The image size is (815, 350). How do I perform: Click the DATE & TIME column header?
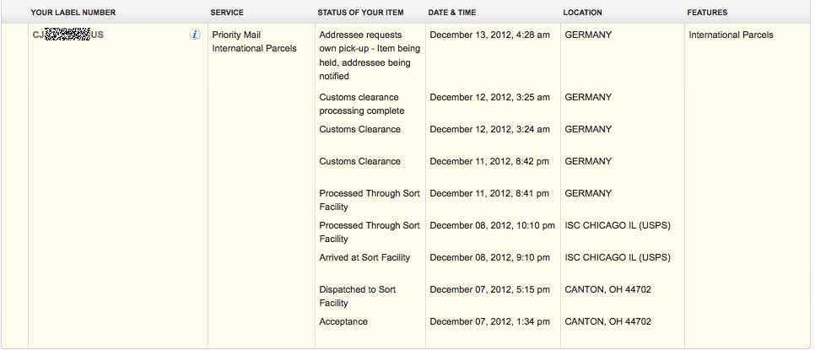[x=451, y=12]
